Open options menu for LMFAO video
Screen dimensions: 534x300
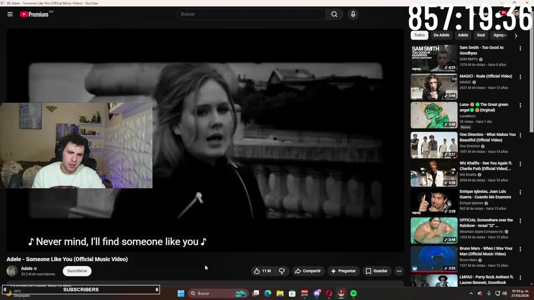pyautogui.click(x=520, y=277)
